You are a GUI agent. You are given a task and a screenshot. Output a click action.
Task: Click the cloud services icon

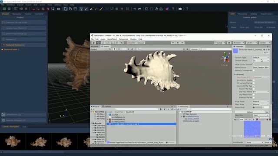tap(229, 43)
